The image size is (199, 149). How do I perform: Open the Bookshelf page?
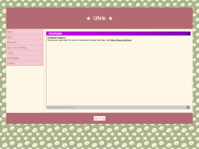pos(25,42)
